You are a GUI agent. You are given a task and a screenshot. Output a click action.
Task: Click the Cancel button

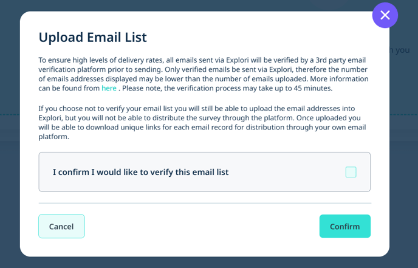pos(61,226)
